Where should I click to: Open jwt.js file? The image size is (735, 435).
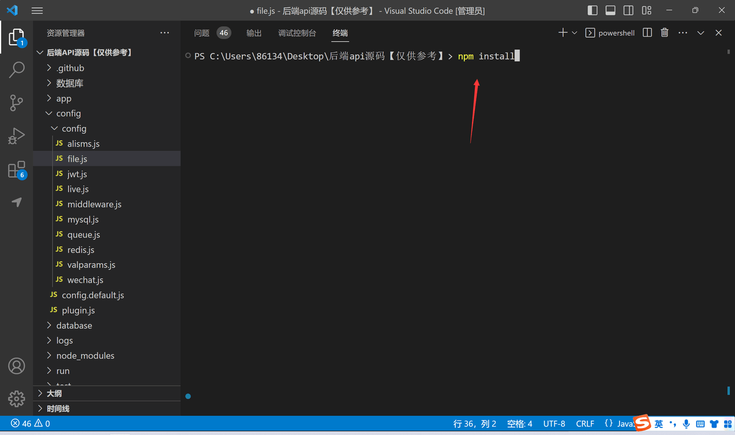107,174
